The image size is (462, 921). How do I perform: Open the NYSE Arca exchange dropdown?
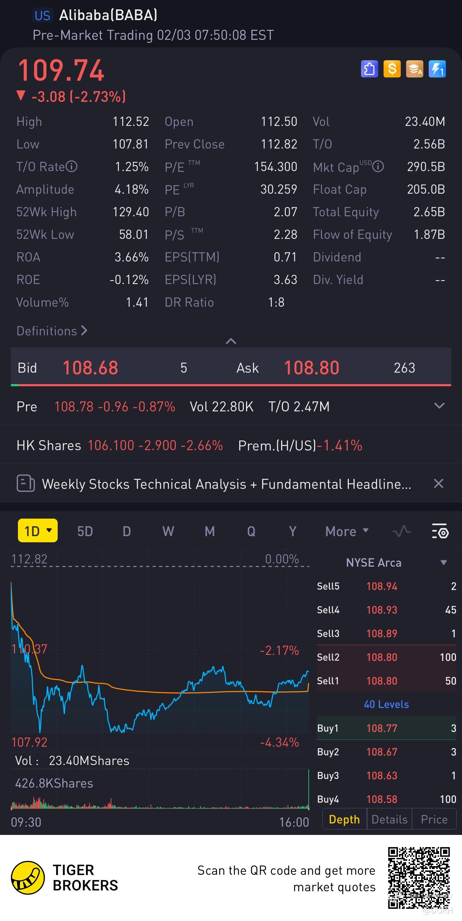pos(443,563)
